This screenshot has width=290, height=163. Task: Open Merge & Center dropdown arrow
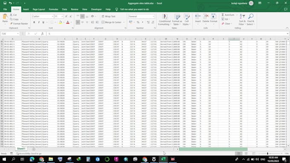[x=124, y=22]
